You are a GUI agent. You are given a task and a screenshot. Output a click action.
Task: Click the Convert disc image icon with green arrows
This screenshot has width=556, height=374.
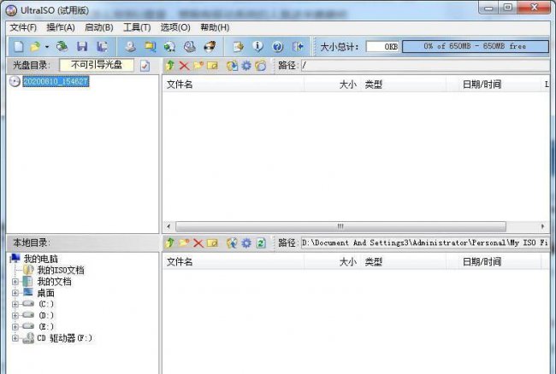tap(170, 46)
